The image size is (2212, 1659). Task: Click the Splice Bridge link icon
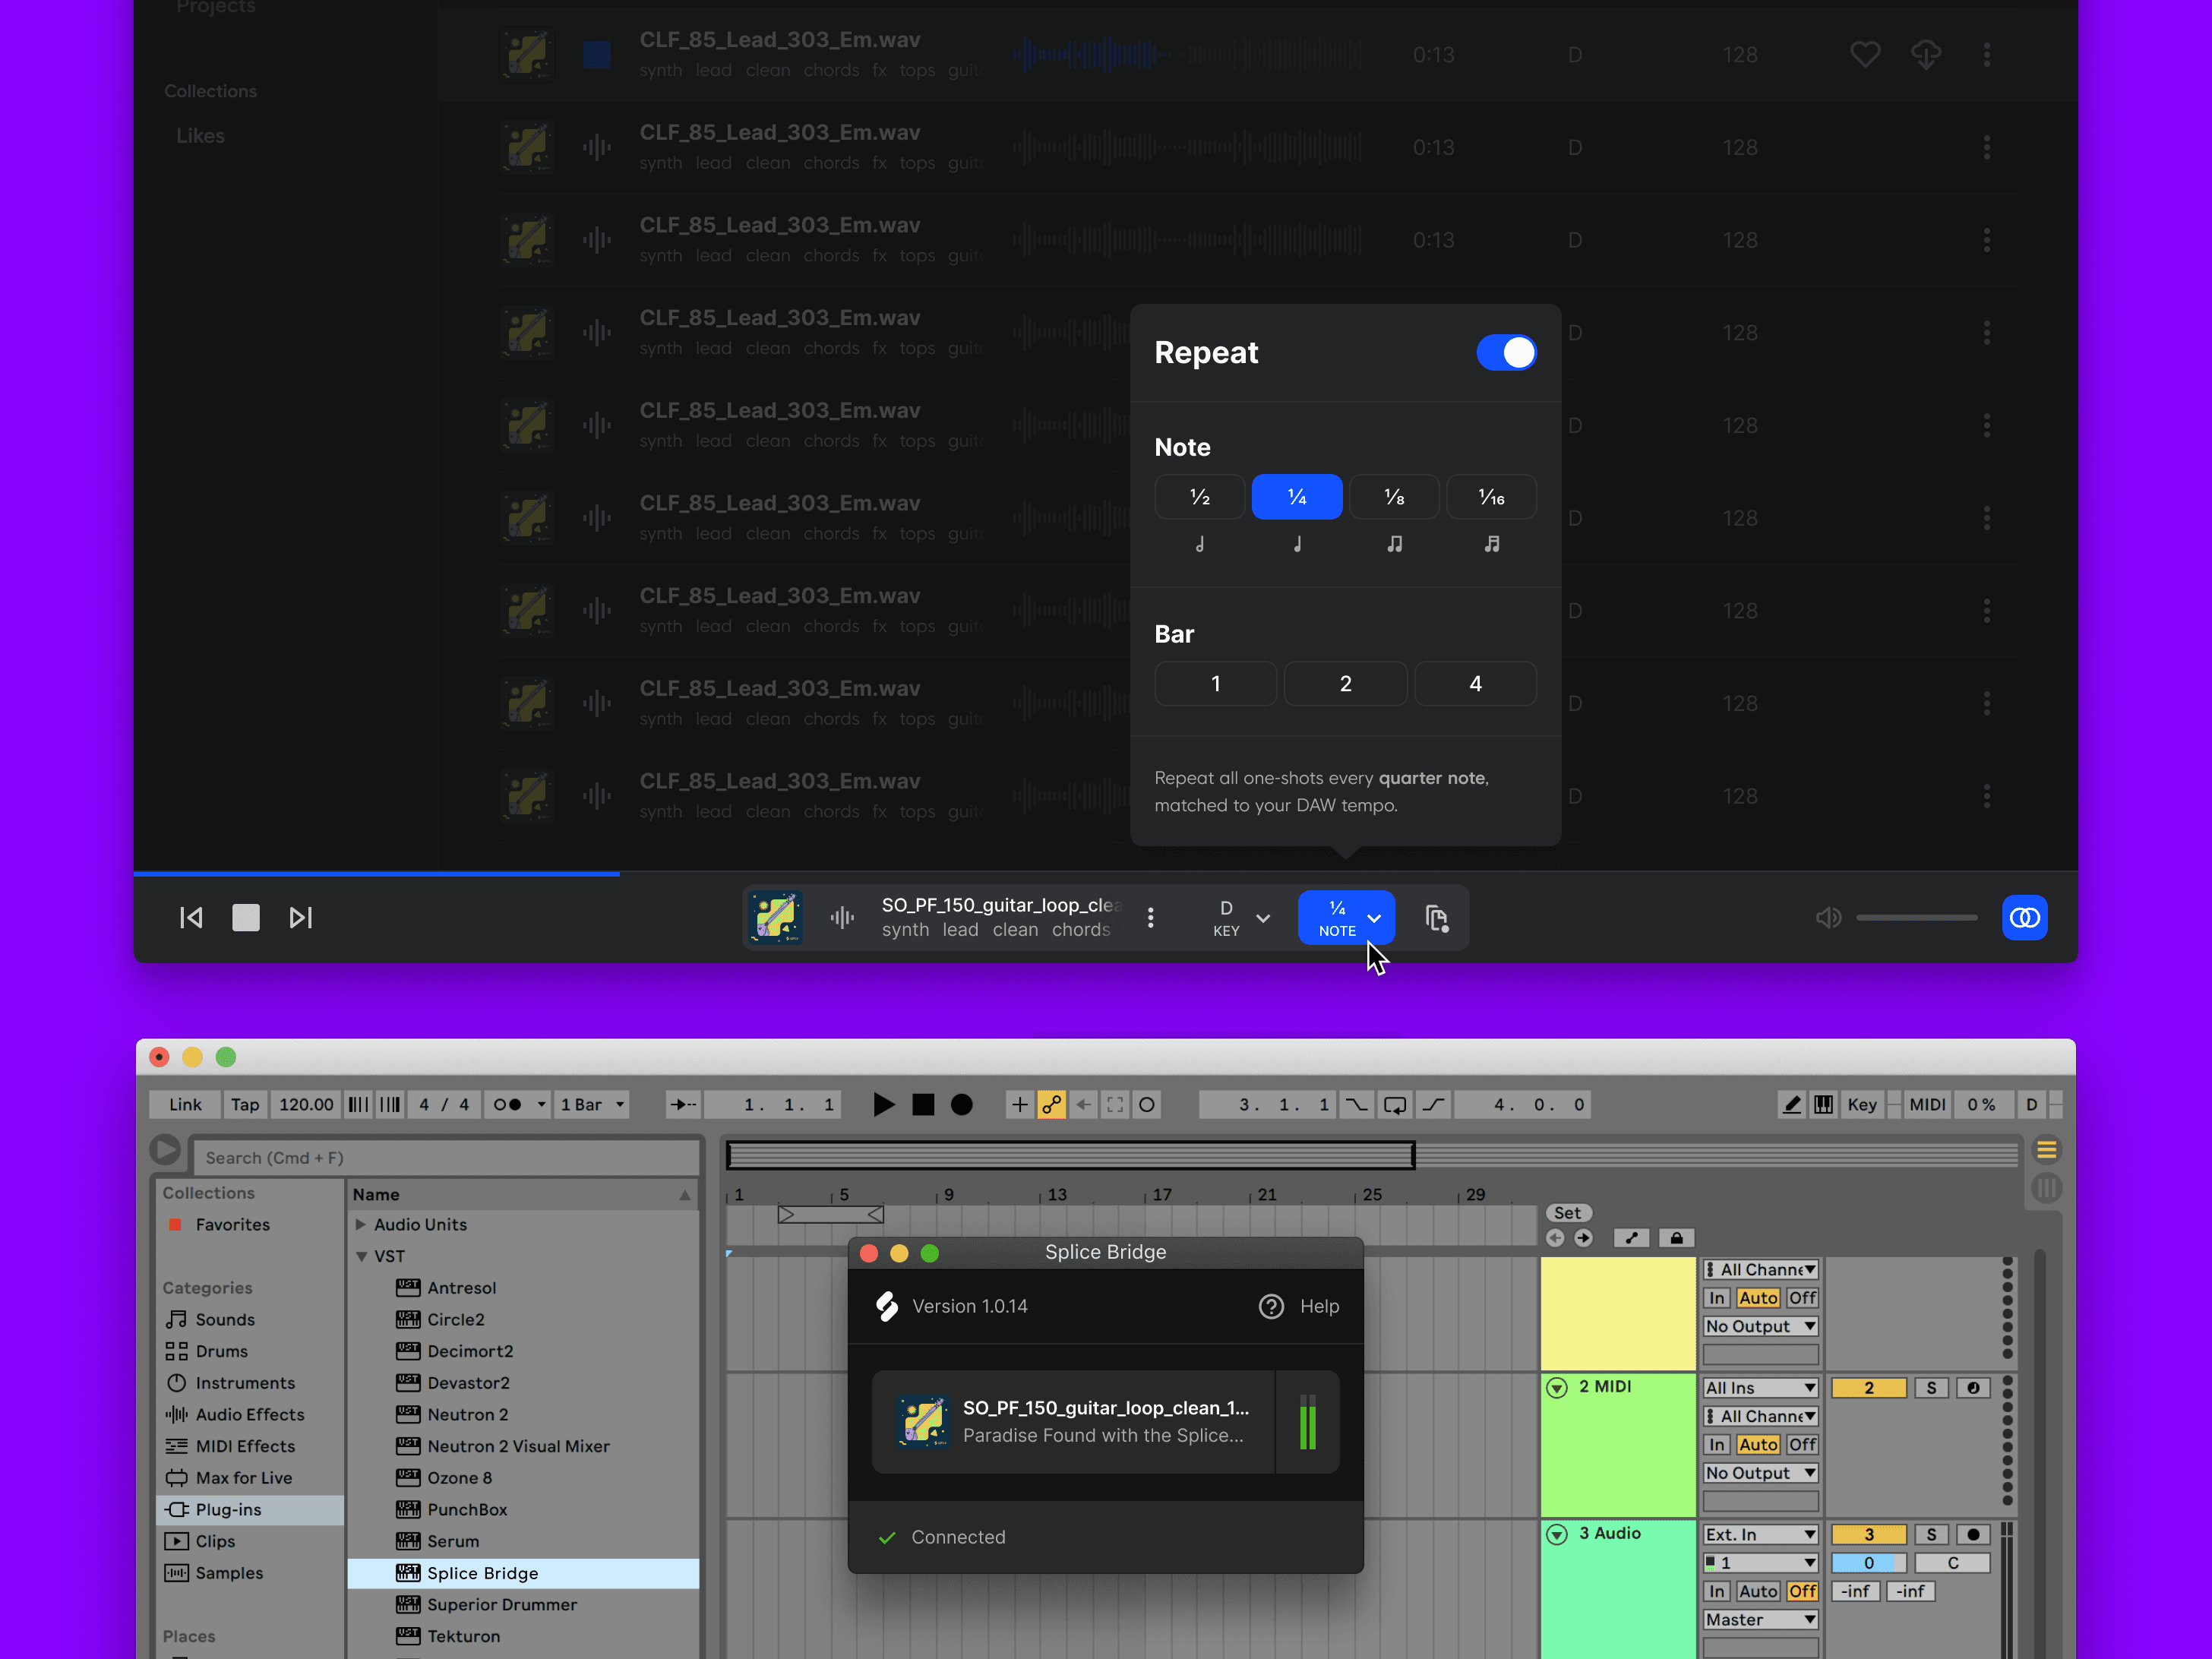(x=2025, y=918)
